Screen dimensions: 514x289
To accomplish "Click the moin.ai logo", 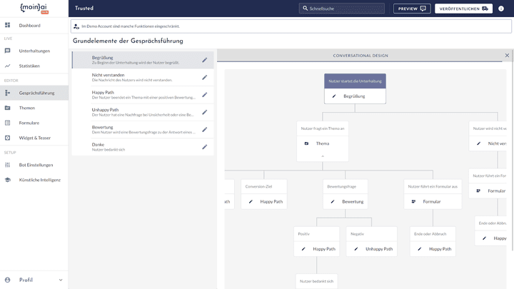I will pyautogui.click(x=34, y=9).
